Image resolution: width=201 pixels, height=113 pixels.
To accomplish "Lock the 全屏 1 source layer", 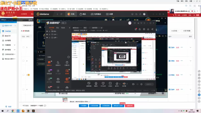I will 49,37.
